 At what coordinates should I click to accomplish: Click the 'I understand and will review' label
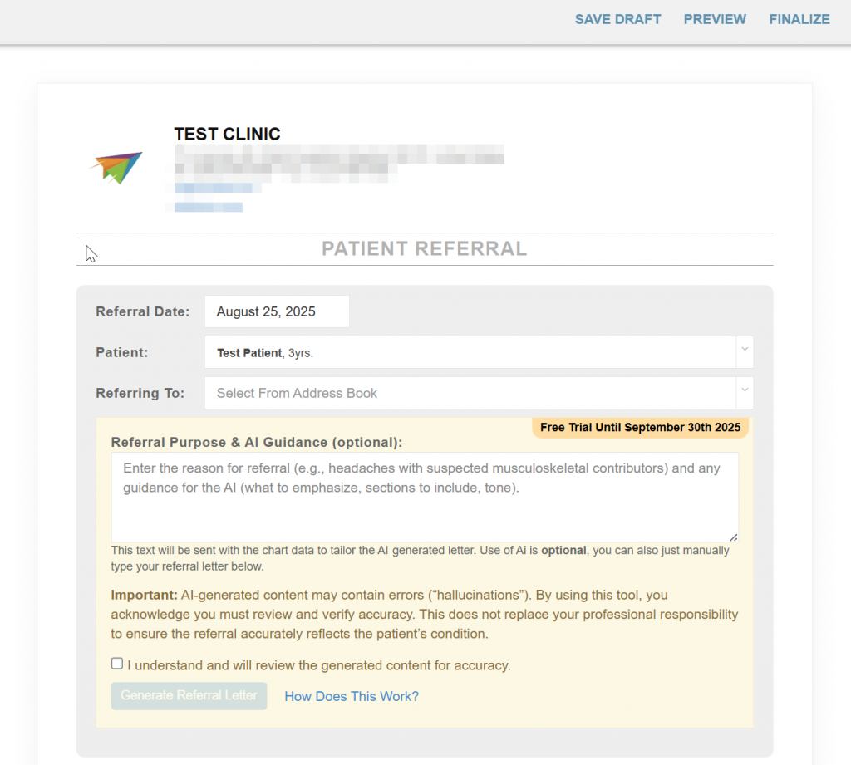coord(319,665)
